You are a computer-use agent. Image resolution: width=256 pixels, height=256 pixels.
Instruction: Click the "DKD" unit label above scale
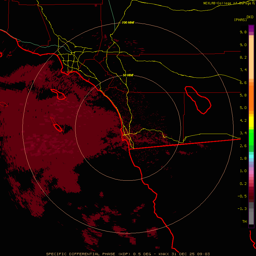250,17
